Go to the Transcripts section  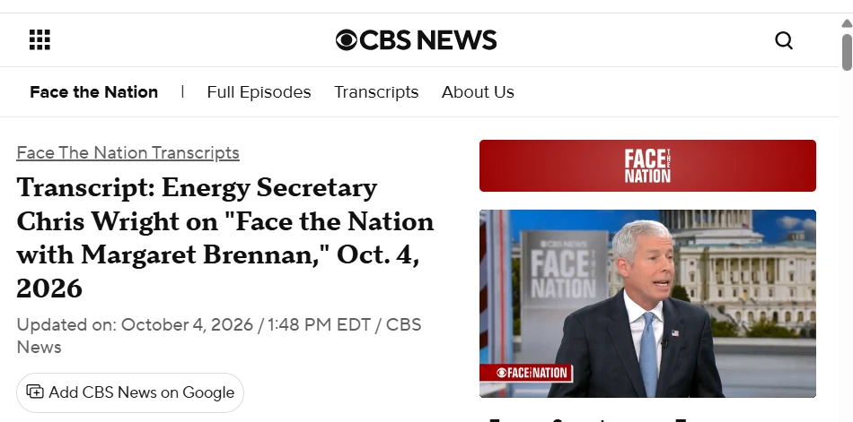[376, 91]
